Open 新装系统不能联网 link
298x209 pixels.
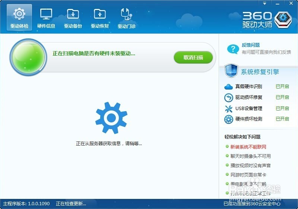(248, 147)
